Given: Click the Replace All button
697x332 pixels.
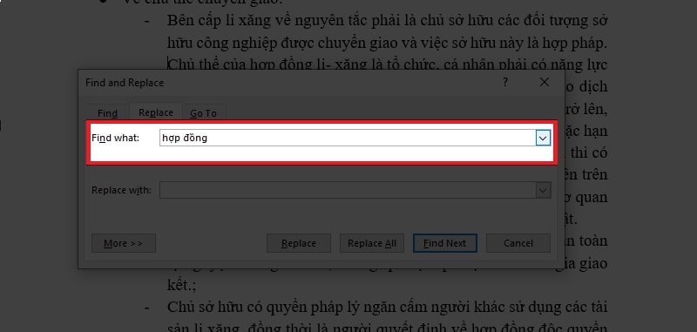Looking at the screenshot, I should pos(372,243).
